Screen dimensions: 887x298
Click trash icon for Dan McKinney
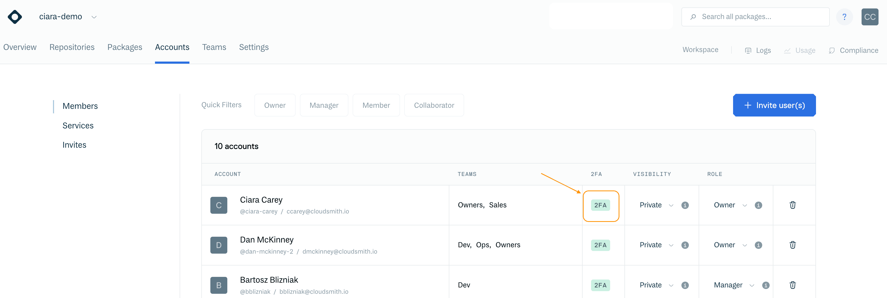(792, 245)
